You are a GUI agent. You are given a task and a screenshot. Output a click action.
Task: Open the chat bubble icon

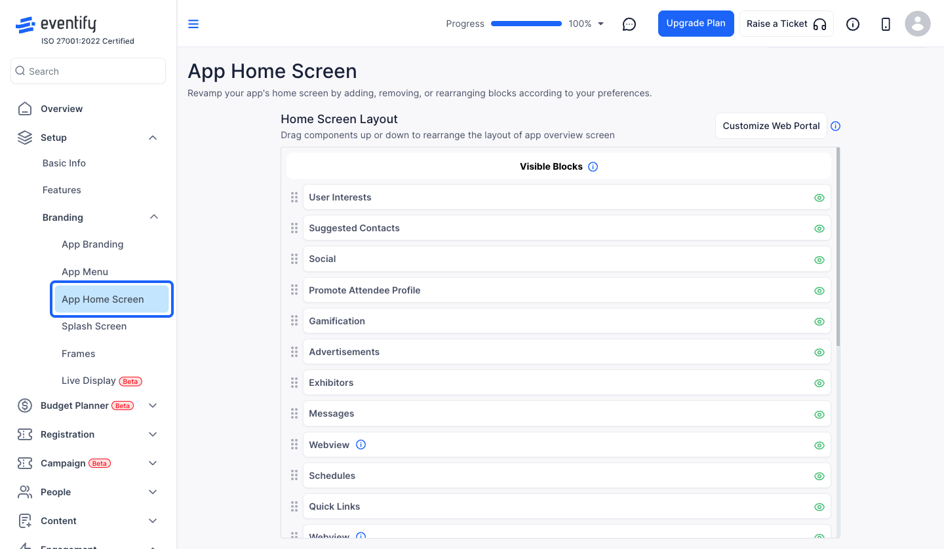tap(629, 24)
